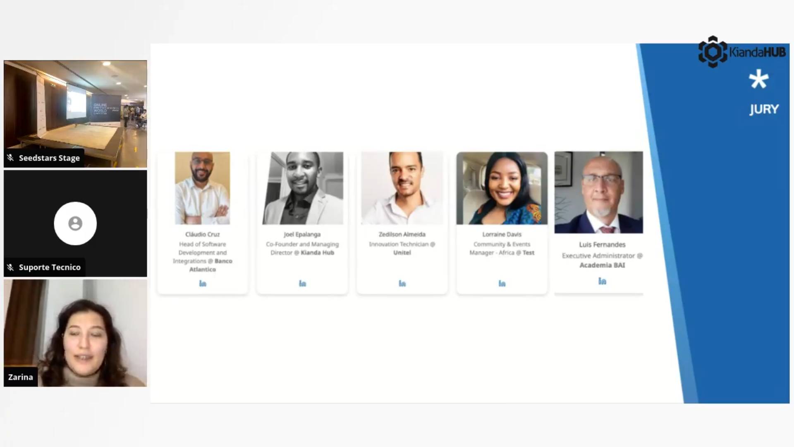This screenshot has width=794, height=447.
Task: Click Zedilson Almeida's jury photo
Action: coord(402,188)
